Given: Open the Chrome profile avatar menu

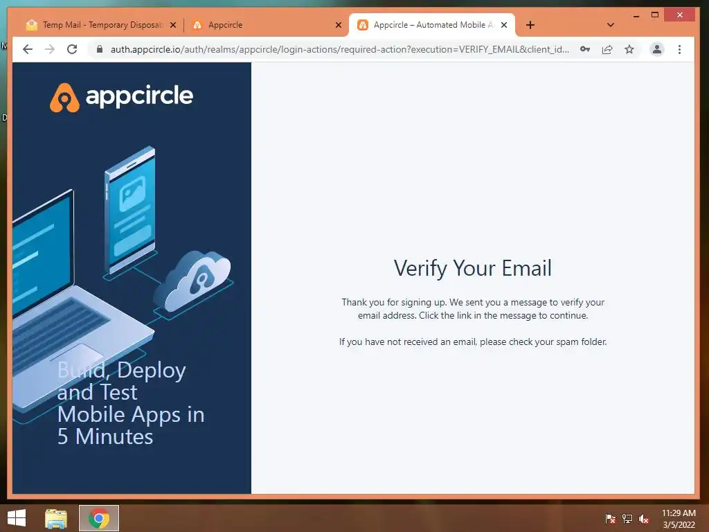Looking at the screenshot, I should click(657, 49).
